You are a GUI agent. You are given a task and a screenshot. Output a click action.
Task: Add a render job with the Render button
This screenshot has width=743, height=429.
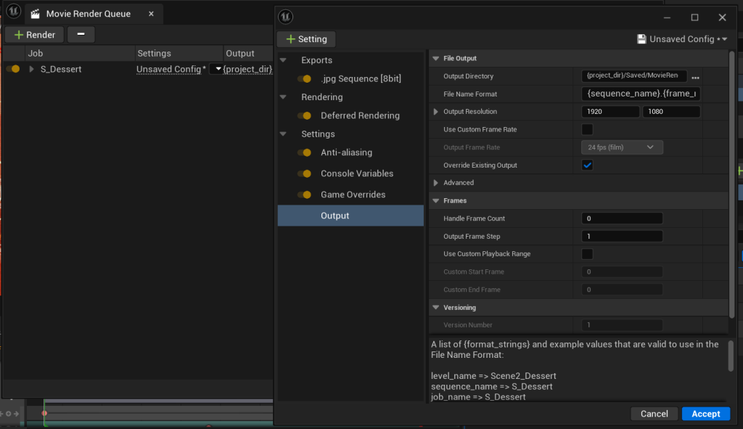35,35
